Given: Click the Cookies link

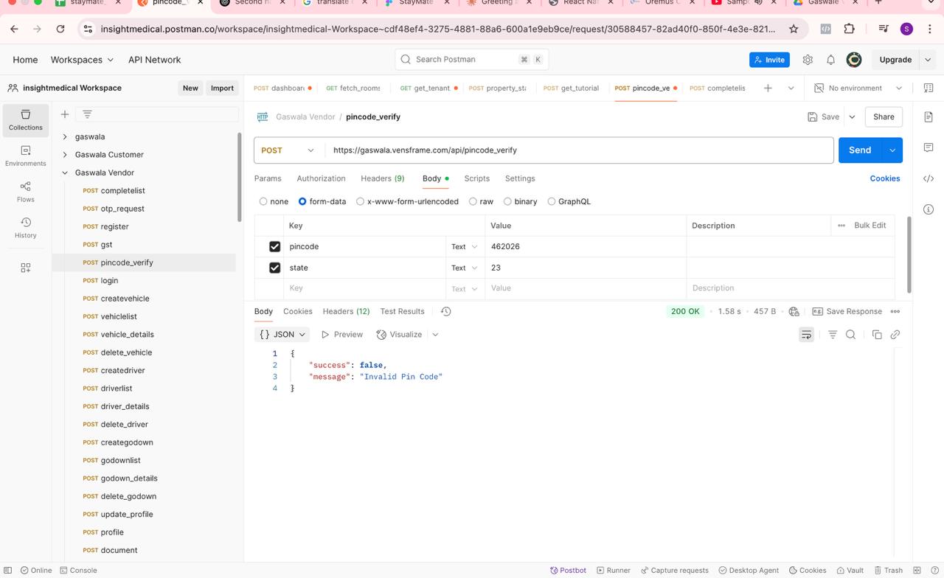Looking at the screenshot, I should (x=884, y=178).
